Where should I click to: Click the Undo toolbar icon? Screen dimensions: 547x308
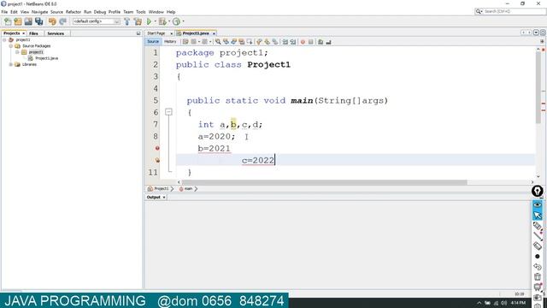[52, 21]
